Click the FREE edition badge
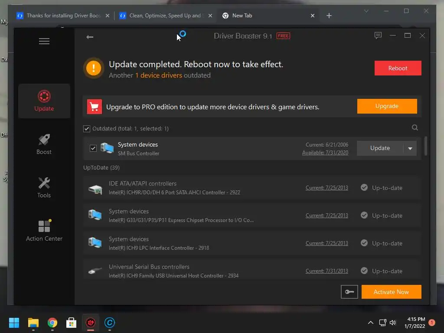 point(283,36)
